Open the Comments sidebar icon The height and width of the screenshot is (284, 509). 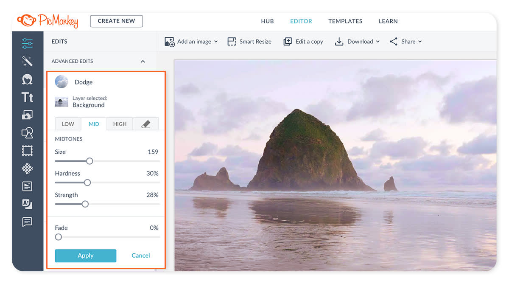coord(27,222)
